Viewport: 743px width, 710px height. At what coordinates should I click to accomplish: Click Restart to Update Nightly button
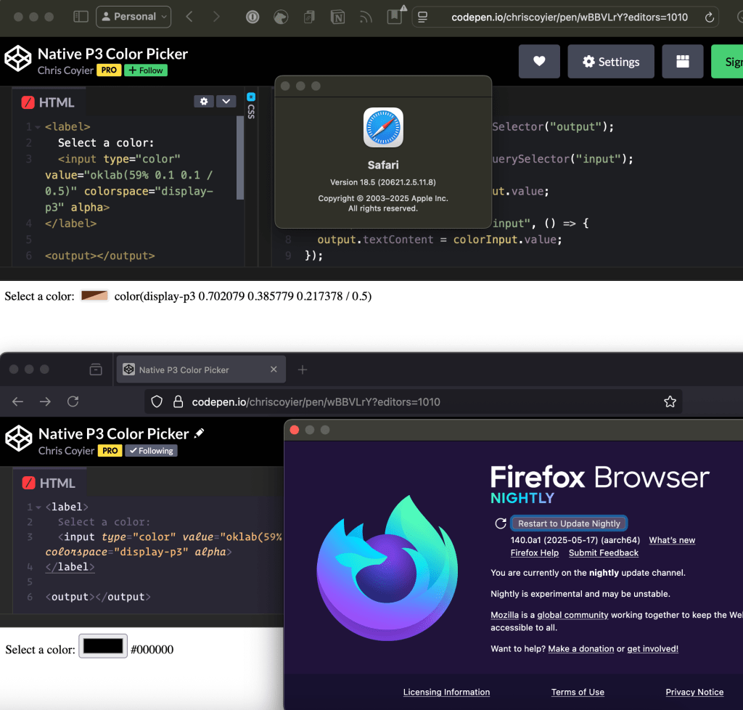pyautogui.click(x=569, y=523)
